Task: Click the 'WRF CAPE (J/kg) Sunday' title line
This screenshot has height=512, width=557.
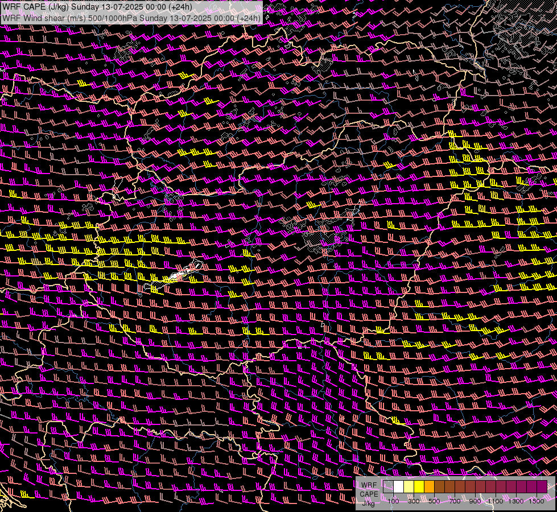Action: [97, 7]
